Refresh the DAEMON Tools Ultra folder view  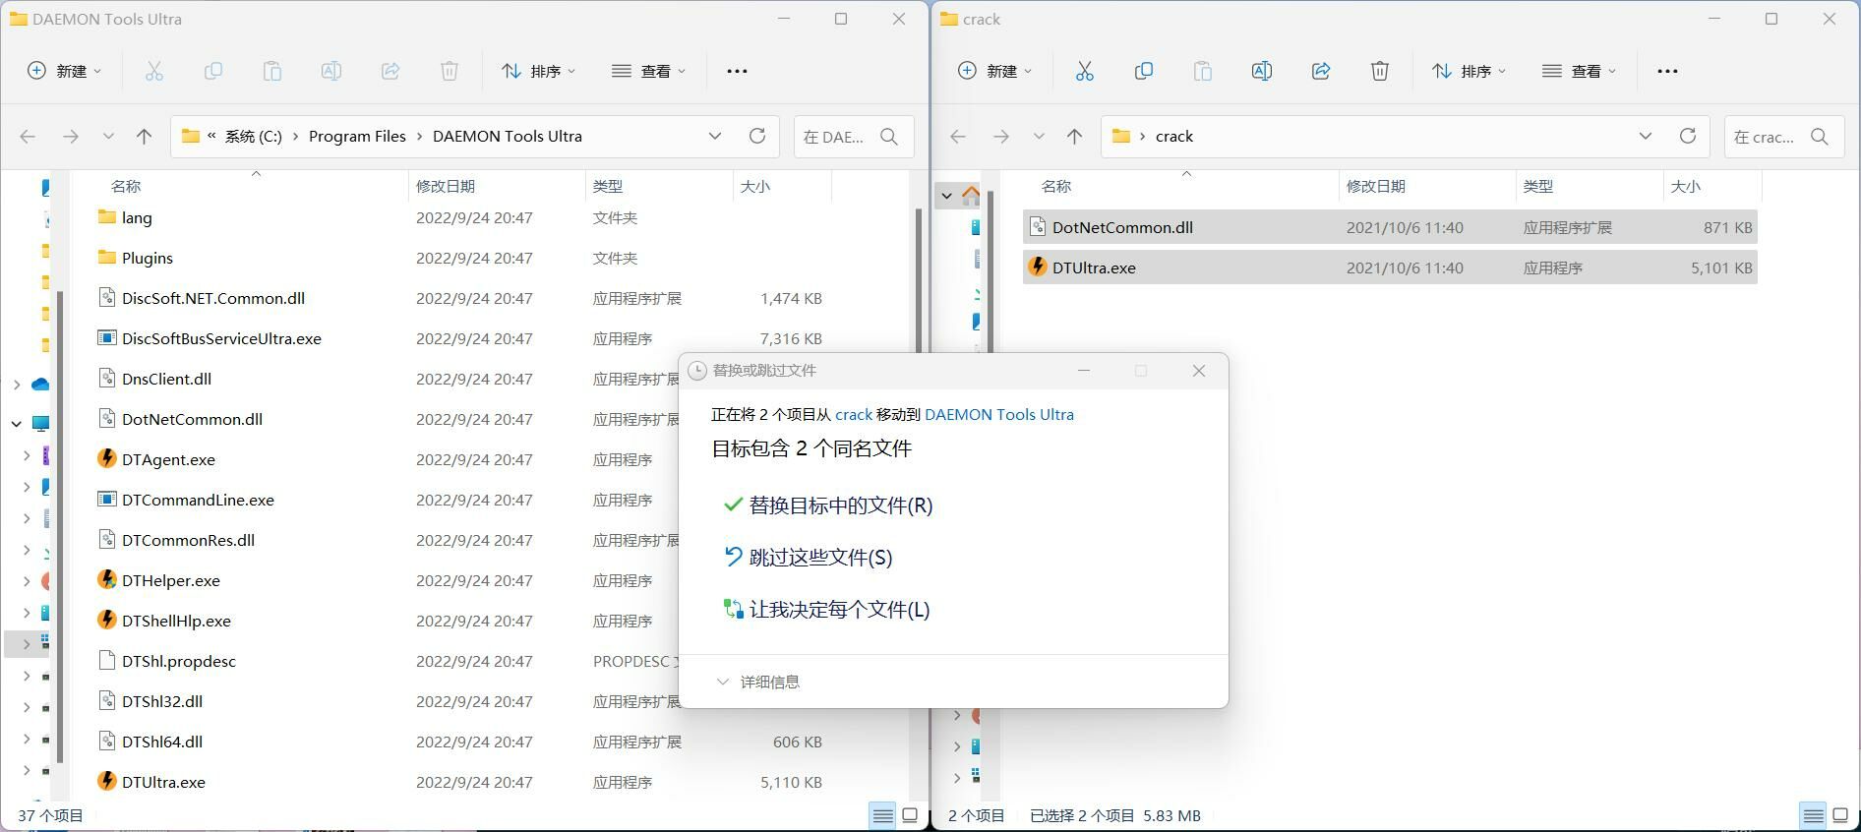(756, 137)
